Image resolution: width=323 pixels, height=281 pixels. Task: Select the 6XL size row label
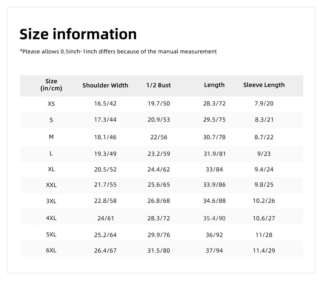pos(51,250)
